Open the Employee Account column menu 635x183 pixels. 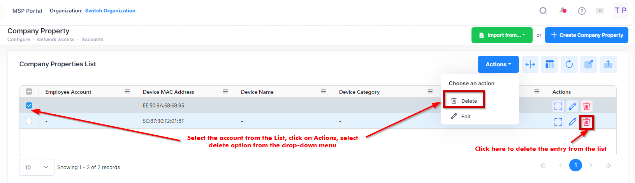pyautogui.click(x=127, y=91)
